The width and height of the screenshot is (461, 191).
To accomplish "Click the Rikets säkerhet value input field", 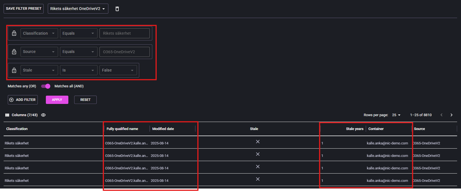I will 124,33.
